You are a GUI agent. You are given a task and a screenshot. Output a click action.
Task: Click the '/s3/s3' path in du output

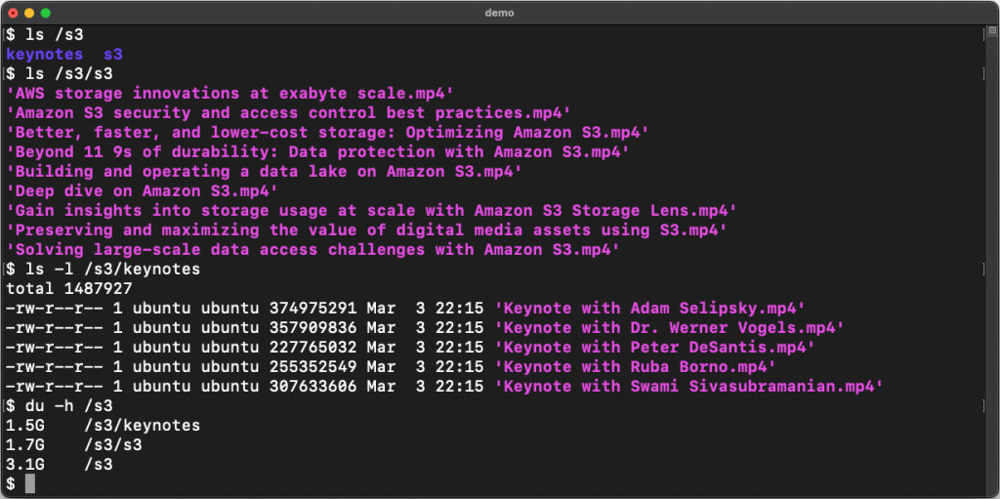point(113,444)
